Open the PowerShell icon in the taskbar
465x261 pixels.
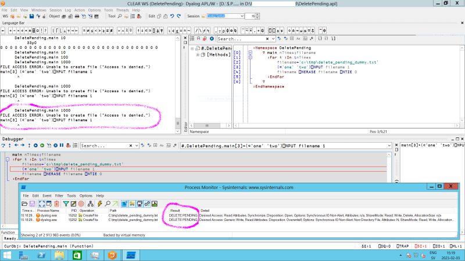coord(41,255)
